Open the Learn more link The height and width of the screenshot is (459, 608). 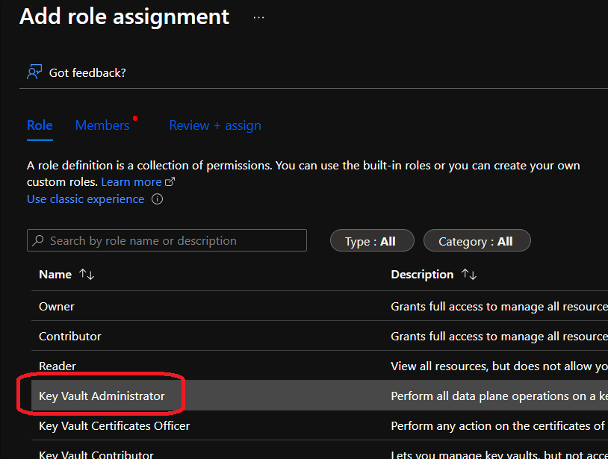click(131, 182)
